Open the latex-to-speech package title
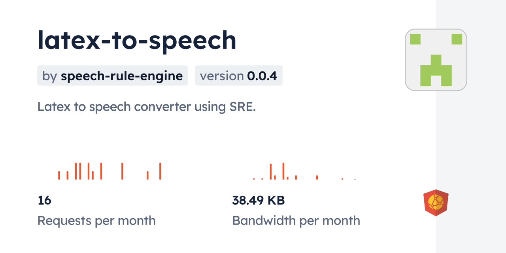The width and height of the screenshot is (506, 253). tap(137, 40)
